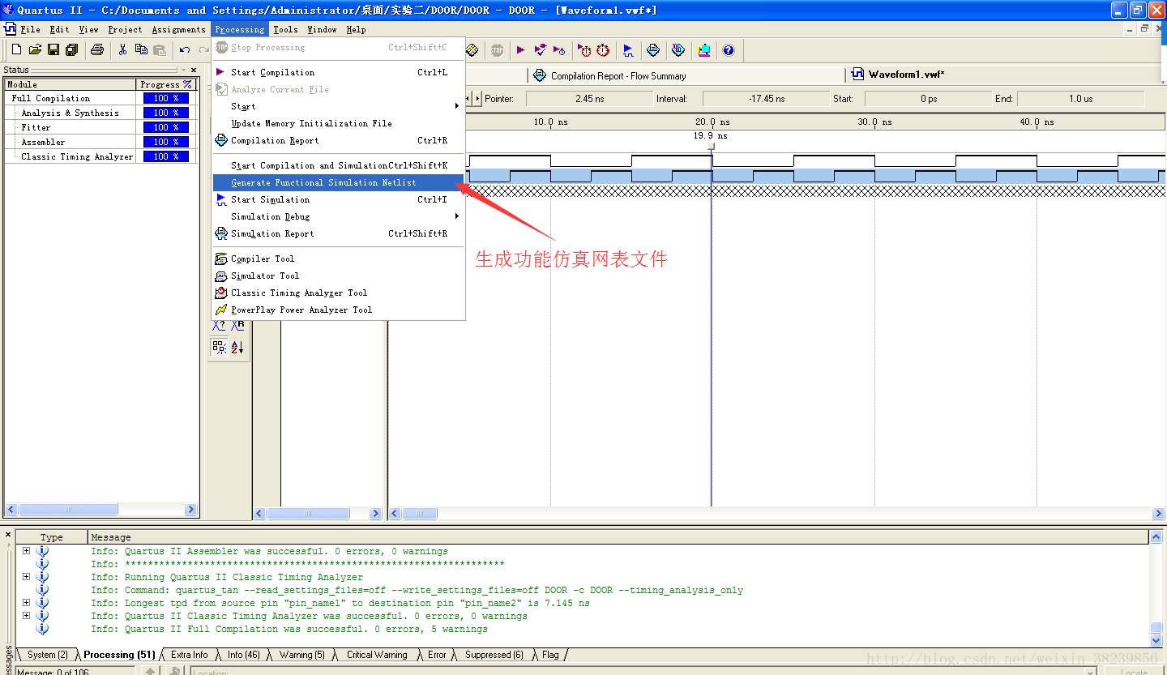The image size is (1167, 675).
Task: Expand the Assembler was successful message
Action: point(26,551)
